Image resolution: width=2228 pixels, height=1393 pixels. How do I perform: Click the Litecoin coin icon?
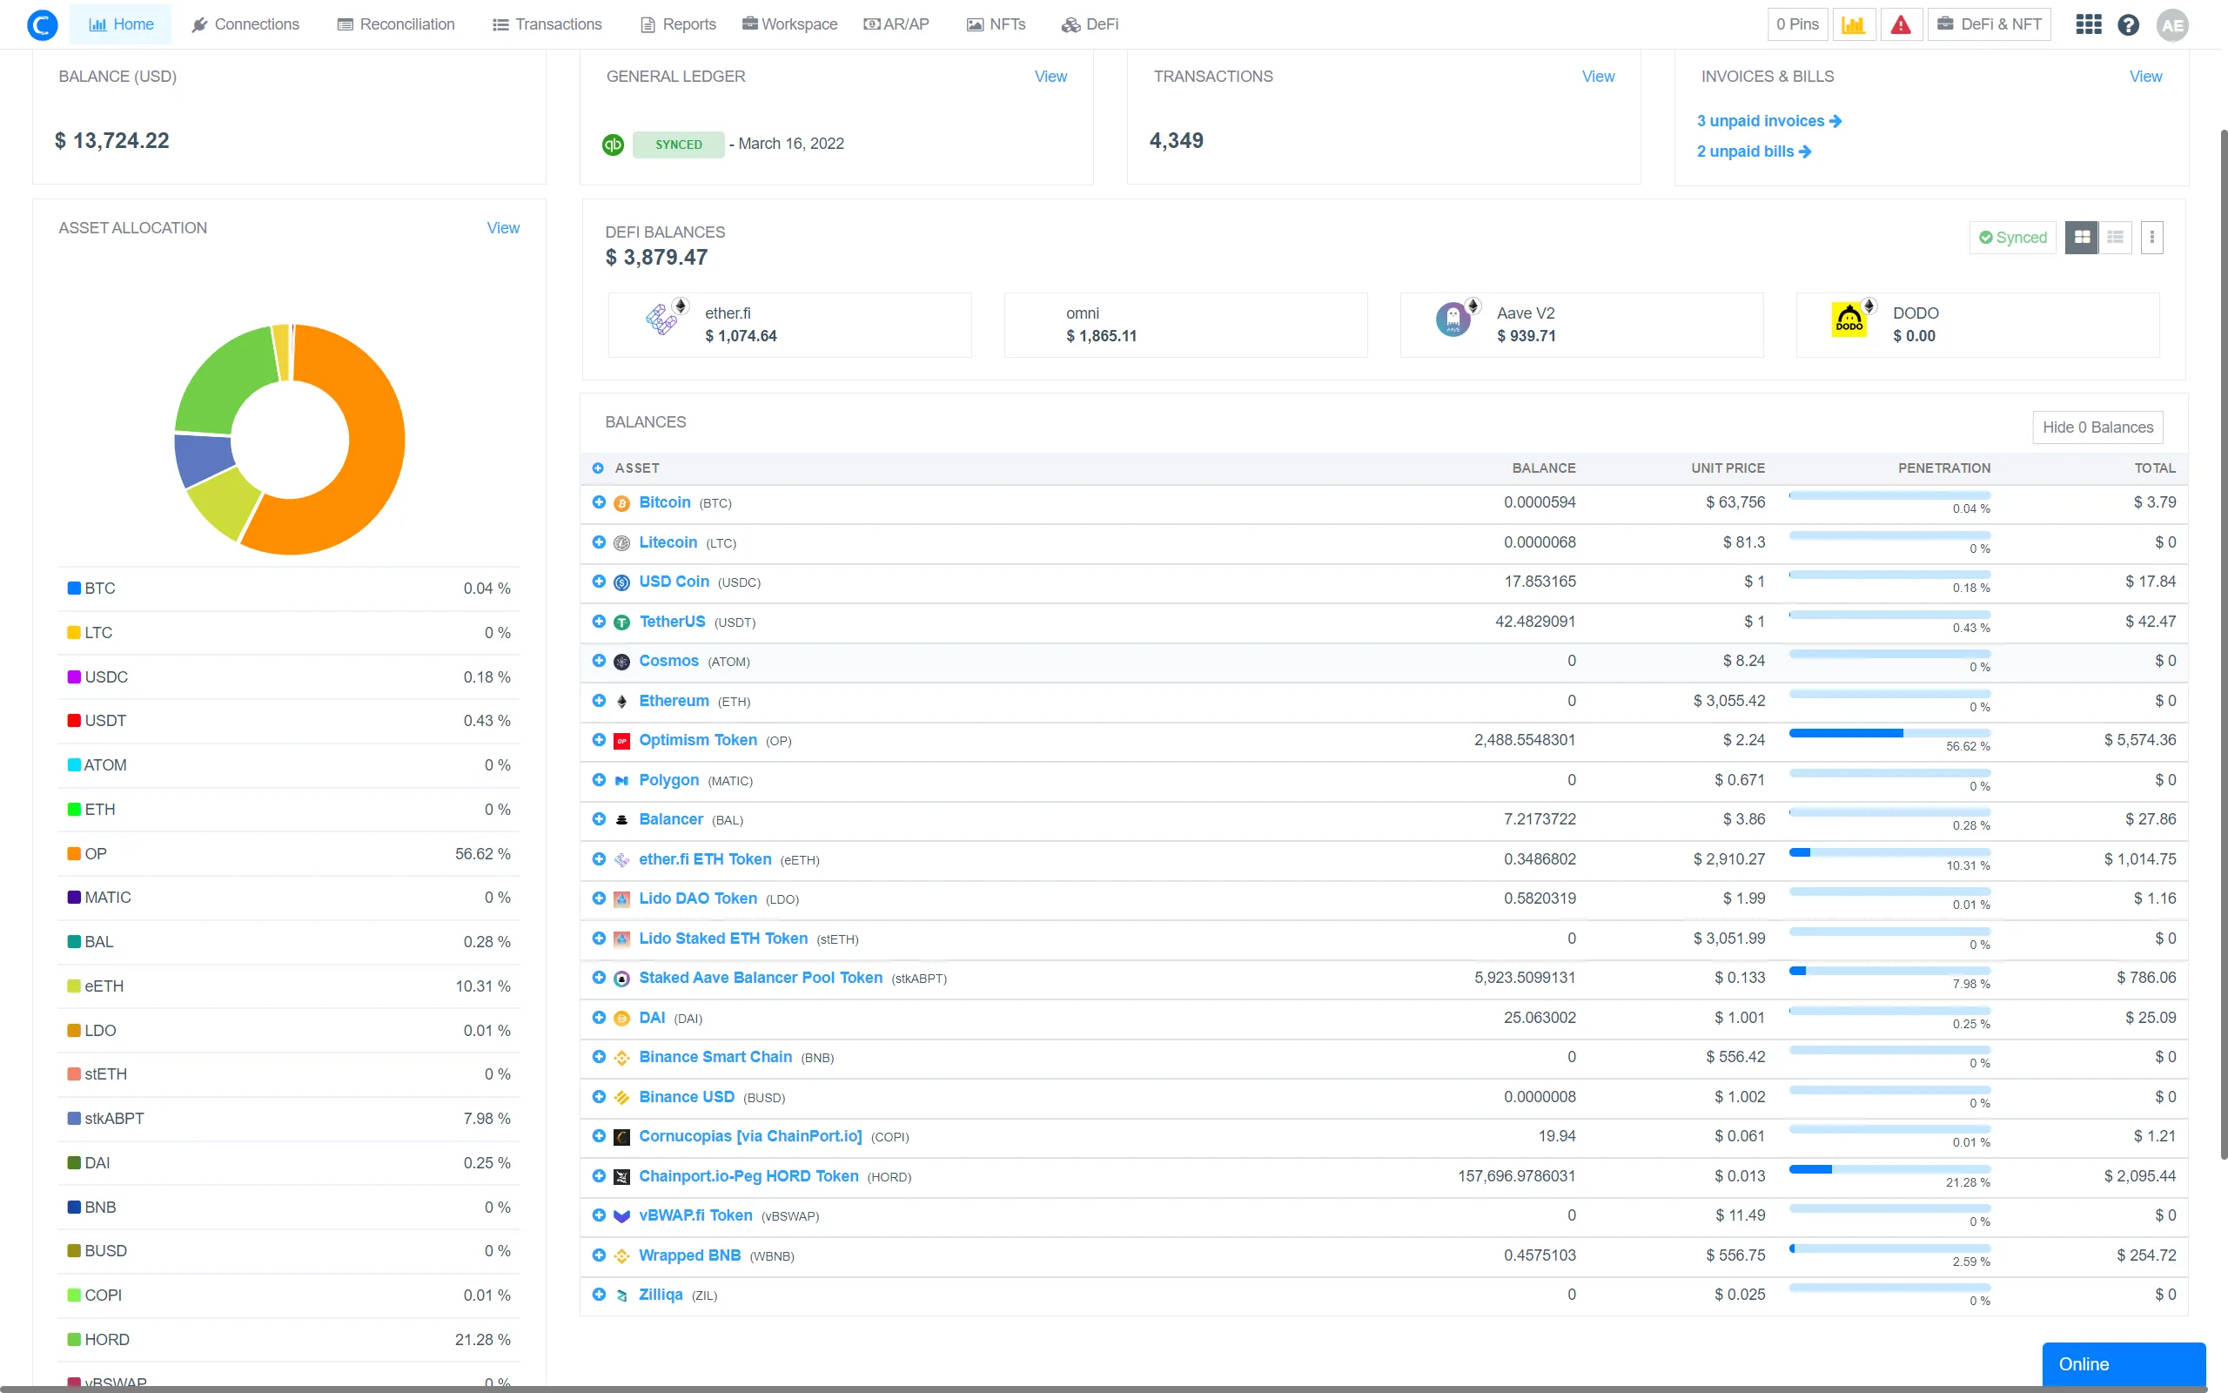tap(621, 543)
